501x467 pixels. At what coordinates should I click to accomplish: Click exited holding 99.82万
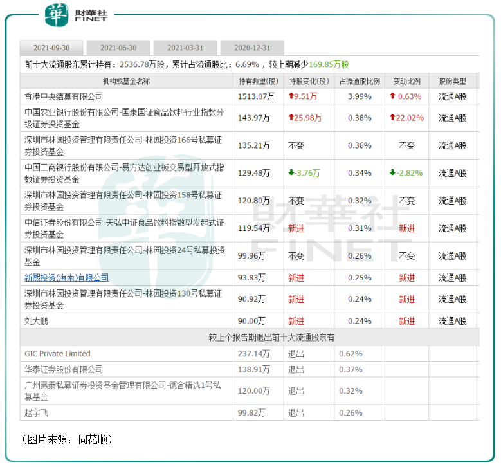coord(251,413)
